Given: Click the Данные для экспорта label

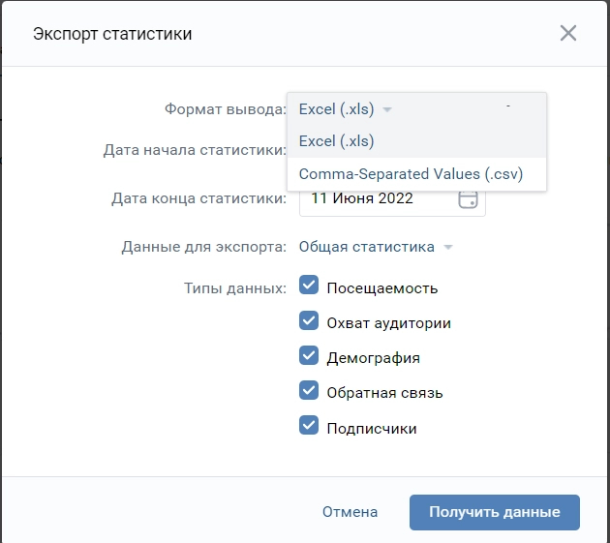Looking at the screenshot, I should click(x=203, y=247).
